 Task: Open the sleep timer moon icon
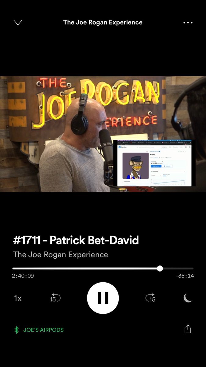pyautogui.click(x=188, y=298)
